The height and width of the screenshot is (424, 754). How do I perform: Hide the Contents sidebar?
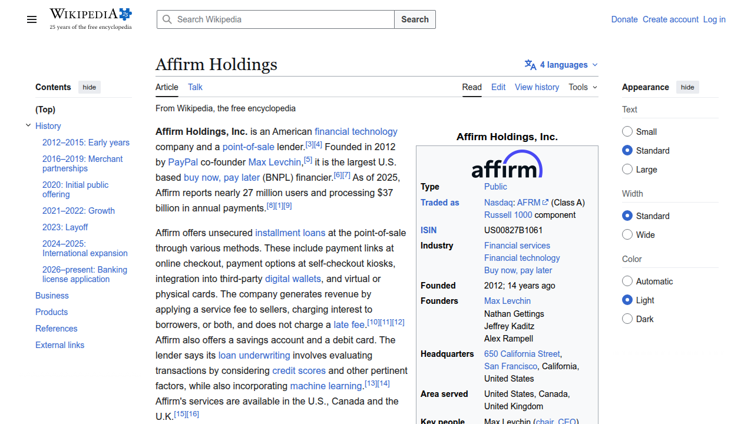(90, 87)
